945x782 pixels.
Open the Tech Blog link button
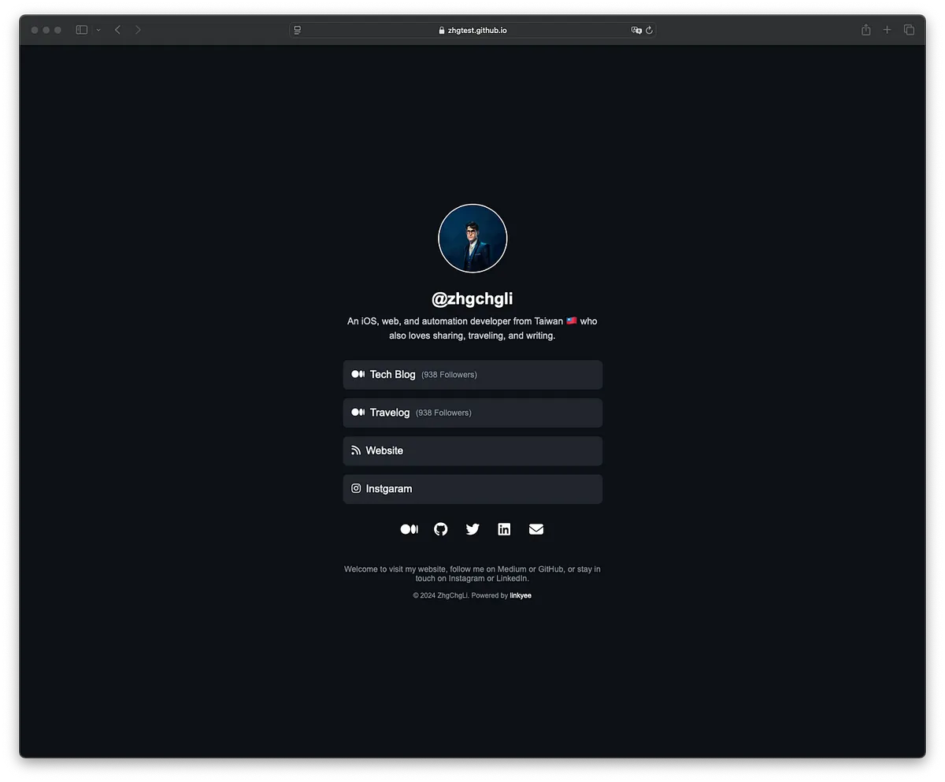(472, 375)
